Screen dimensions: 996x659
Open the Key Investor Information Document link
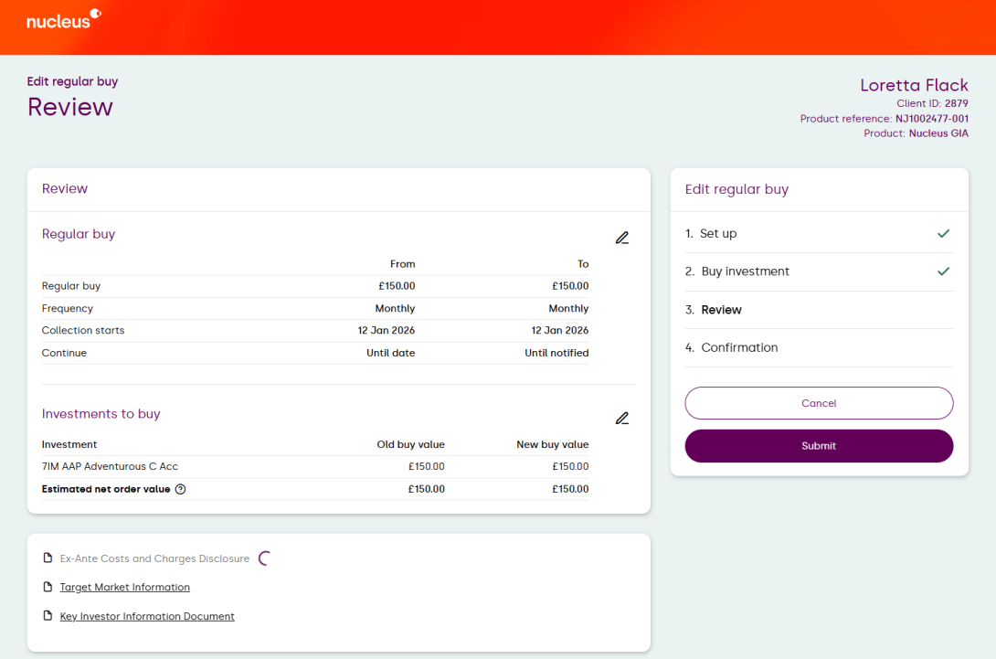point(147,616)
